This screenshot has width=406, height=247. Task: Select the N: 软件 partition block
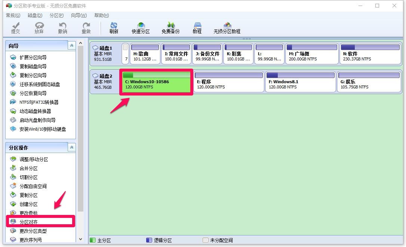coord(370,54)
